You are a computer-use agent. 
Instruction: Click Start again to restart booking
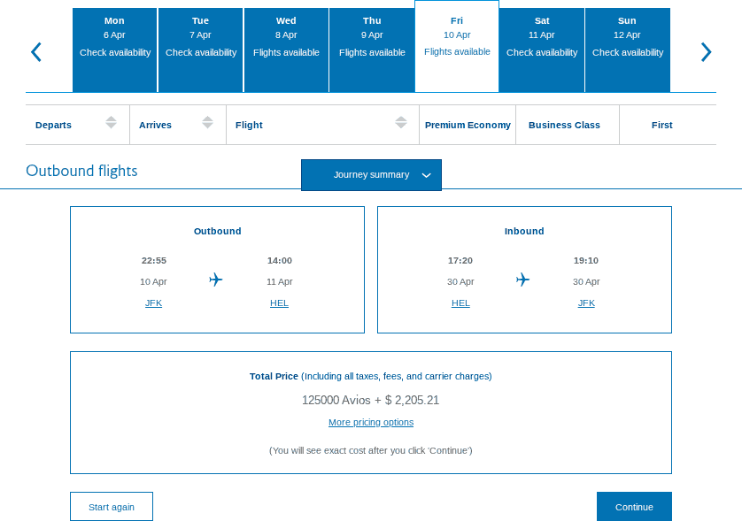coord(111,506)
